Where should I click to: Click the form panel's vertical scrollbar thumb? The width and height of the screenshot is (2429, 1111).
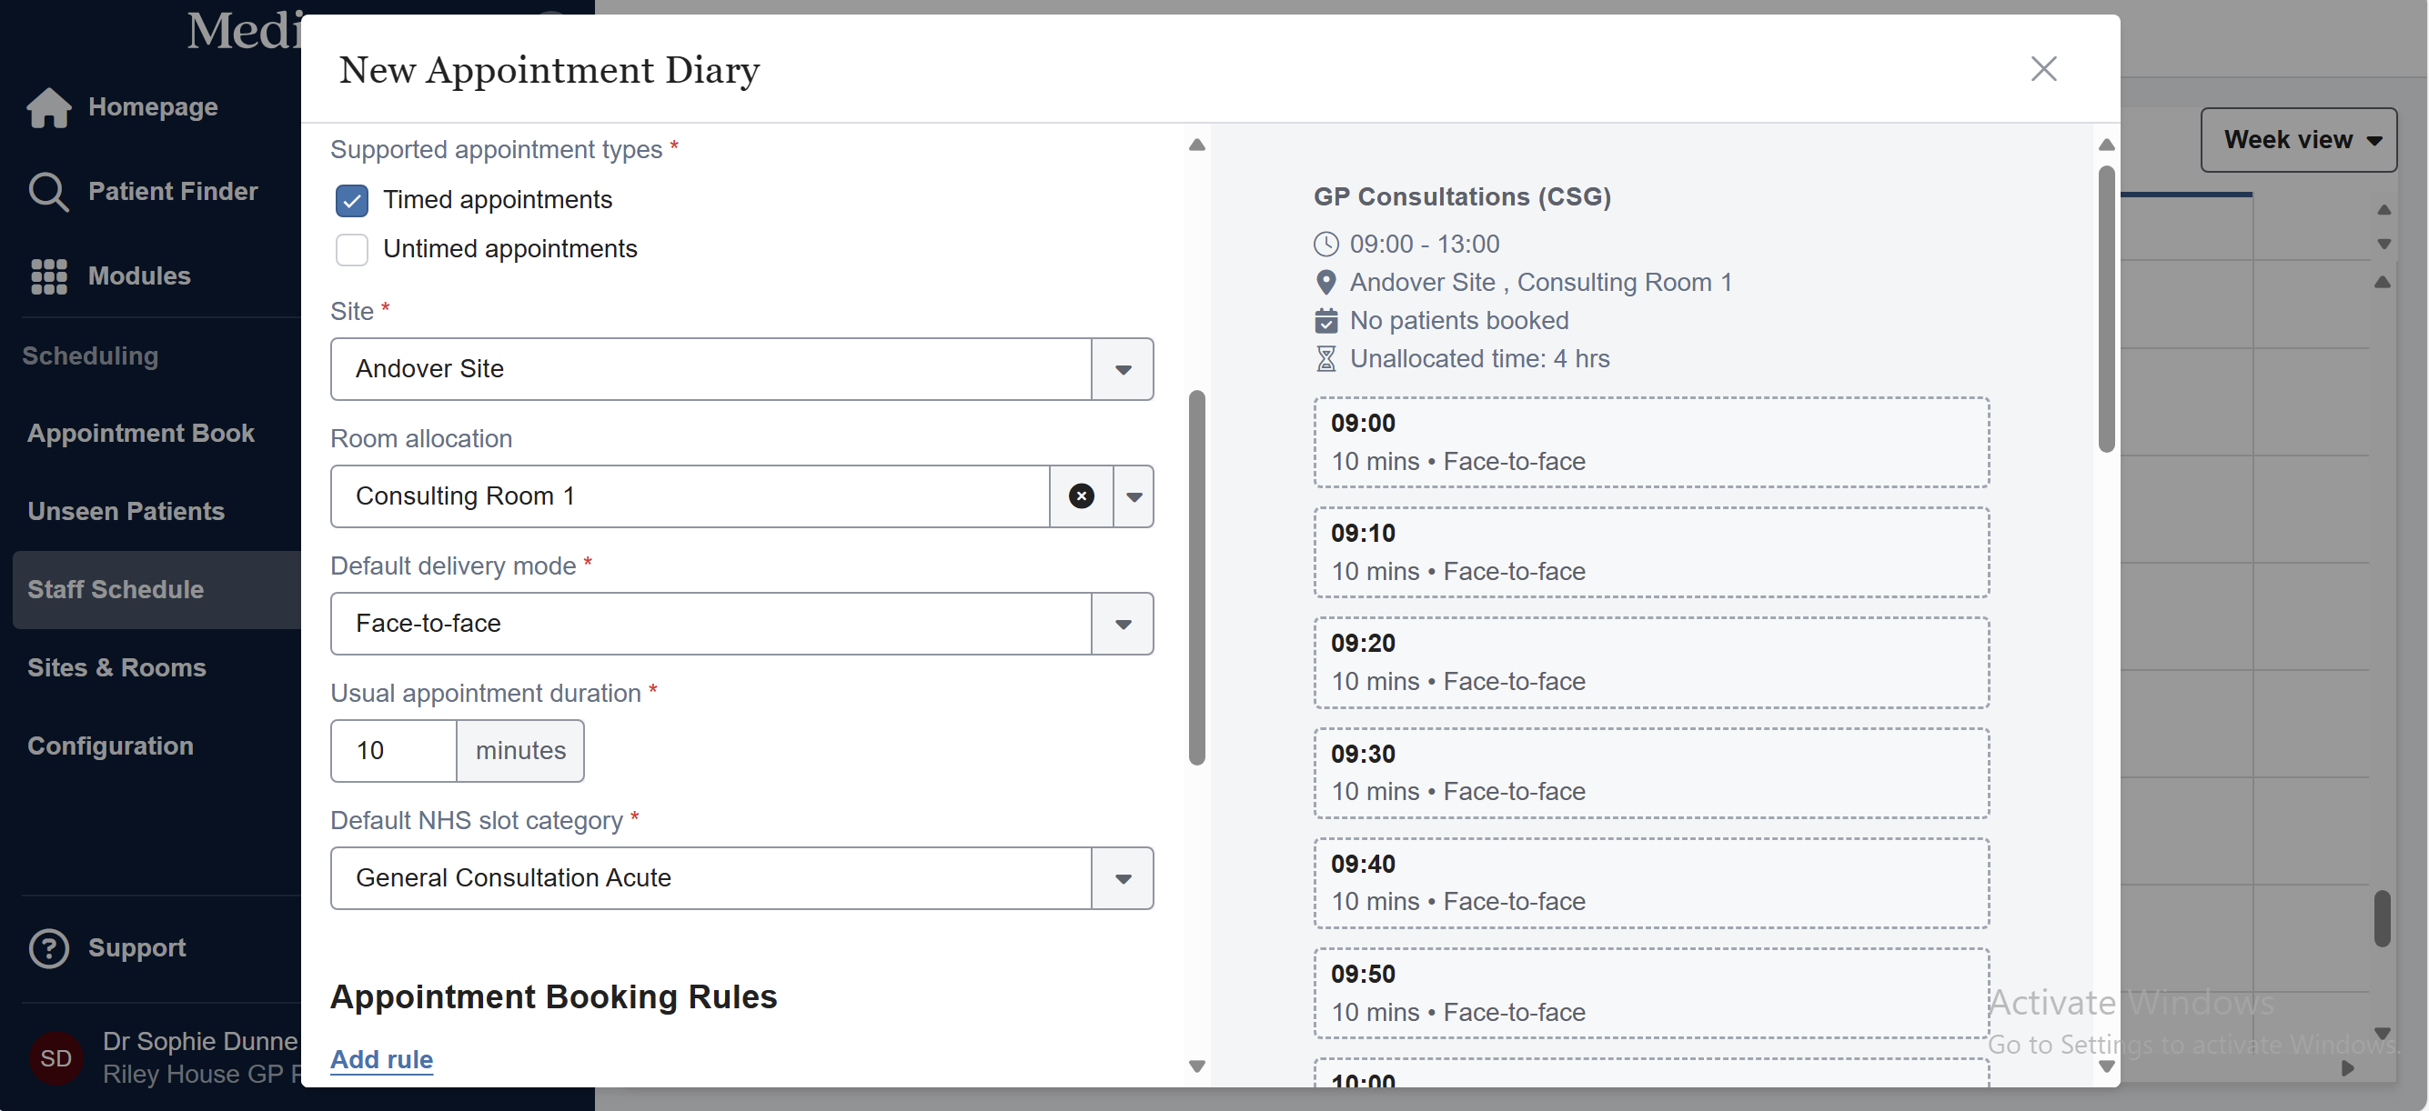coord(1196,576)
